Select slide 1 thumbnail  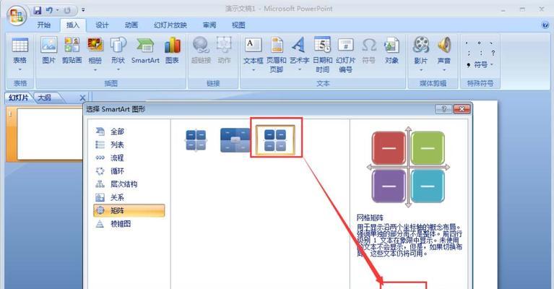(x=49, y=134)
